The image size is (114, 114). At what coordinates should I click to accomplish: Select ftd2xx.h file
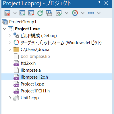click(x=28, y=63)
